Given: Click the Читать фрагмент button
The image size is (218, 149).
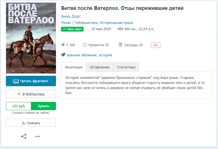Looking at the screenshot, I should point(31,81).
